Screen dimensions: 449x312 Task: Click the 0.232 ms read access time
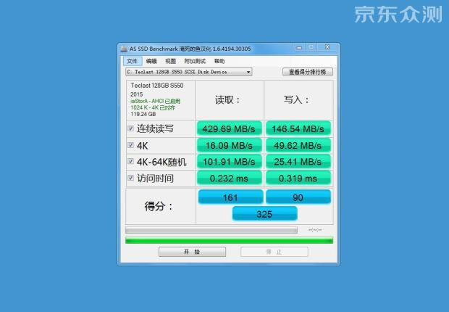pos(229,178)
